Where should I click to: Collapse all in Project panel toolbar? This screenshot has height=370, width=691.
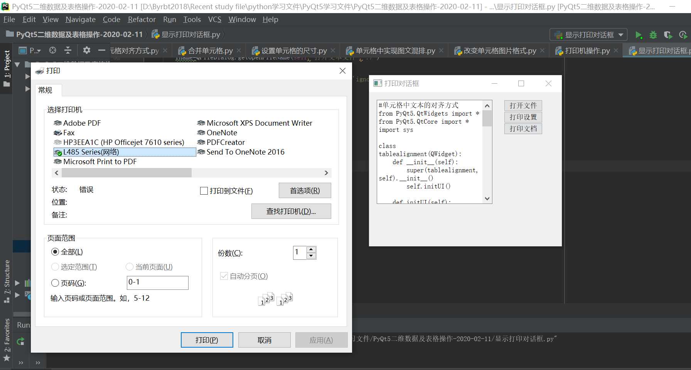pos(68,50)
